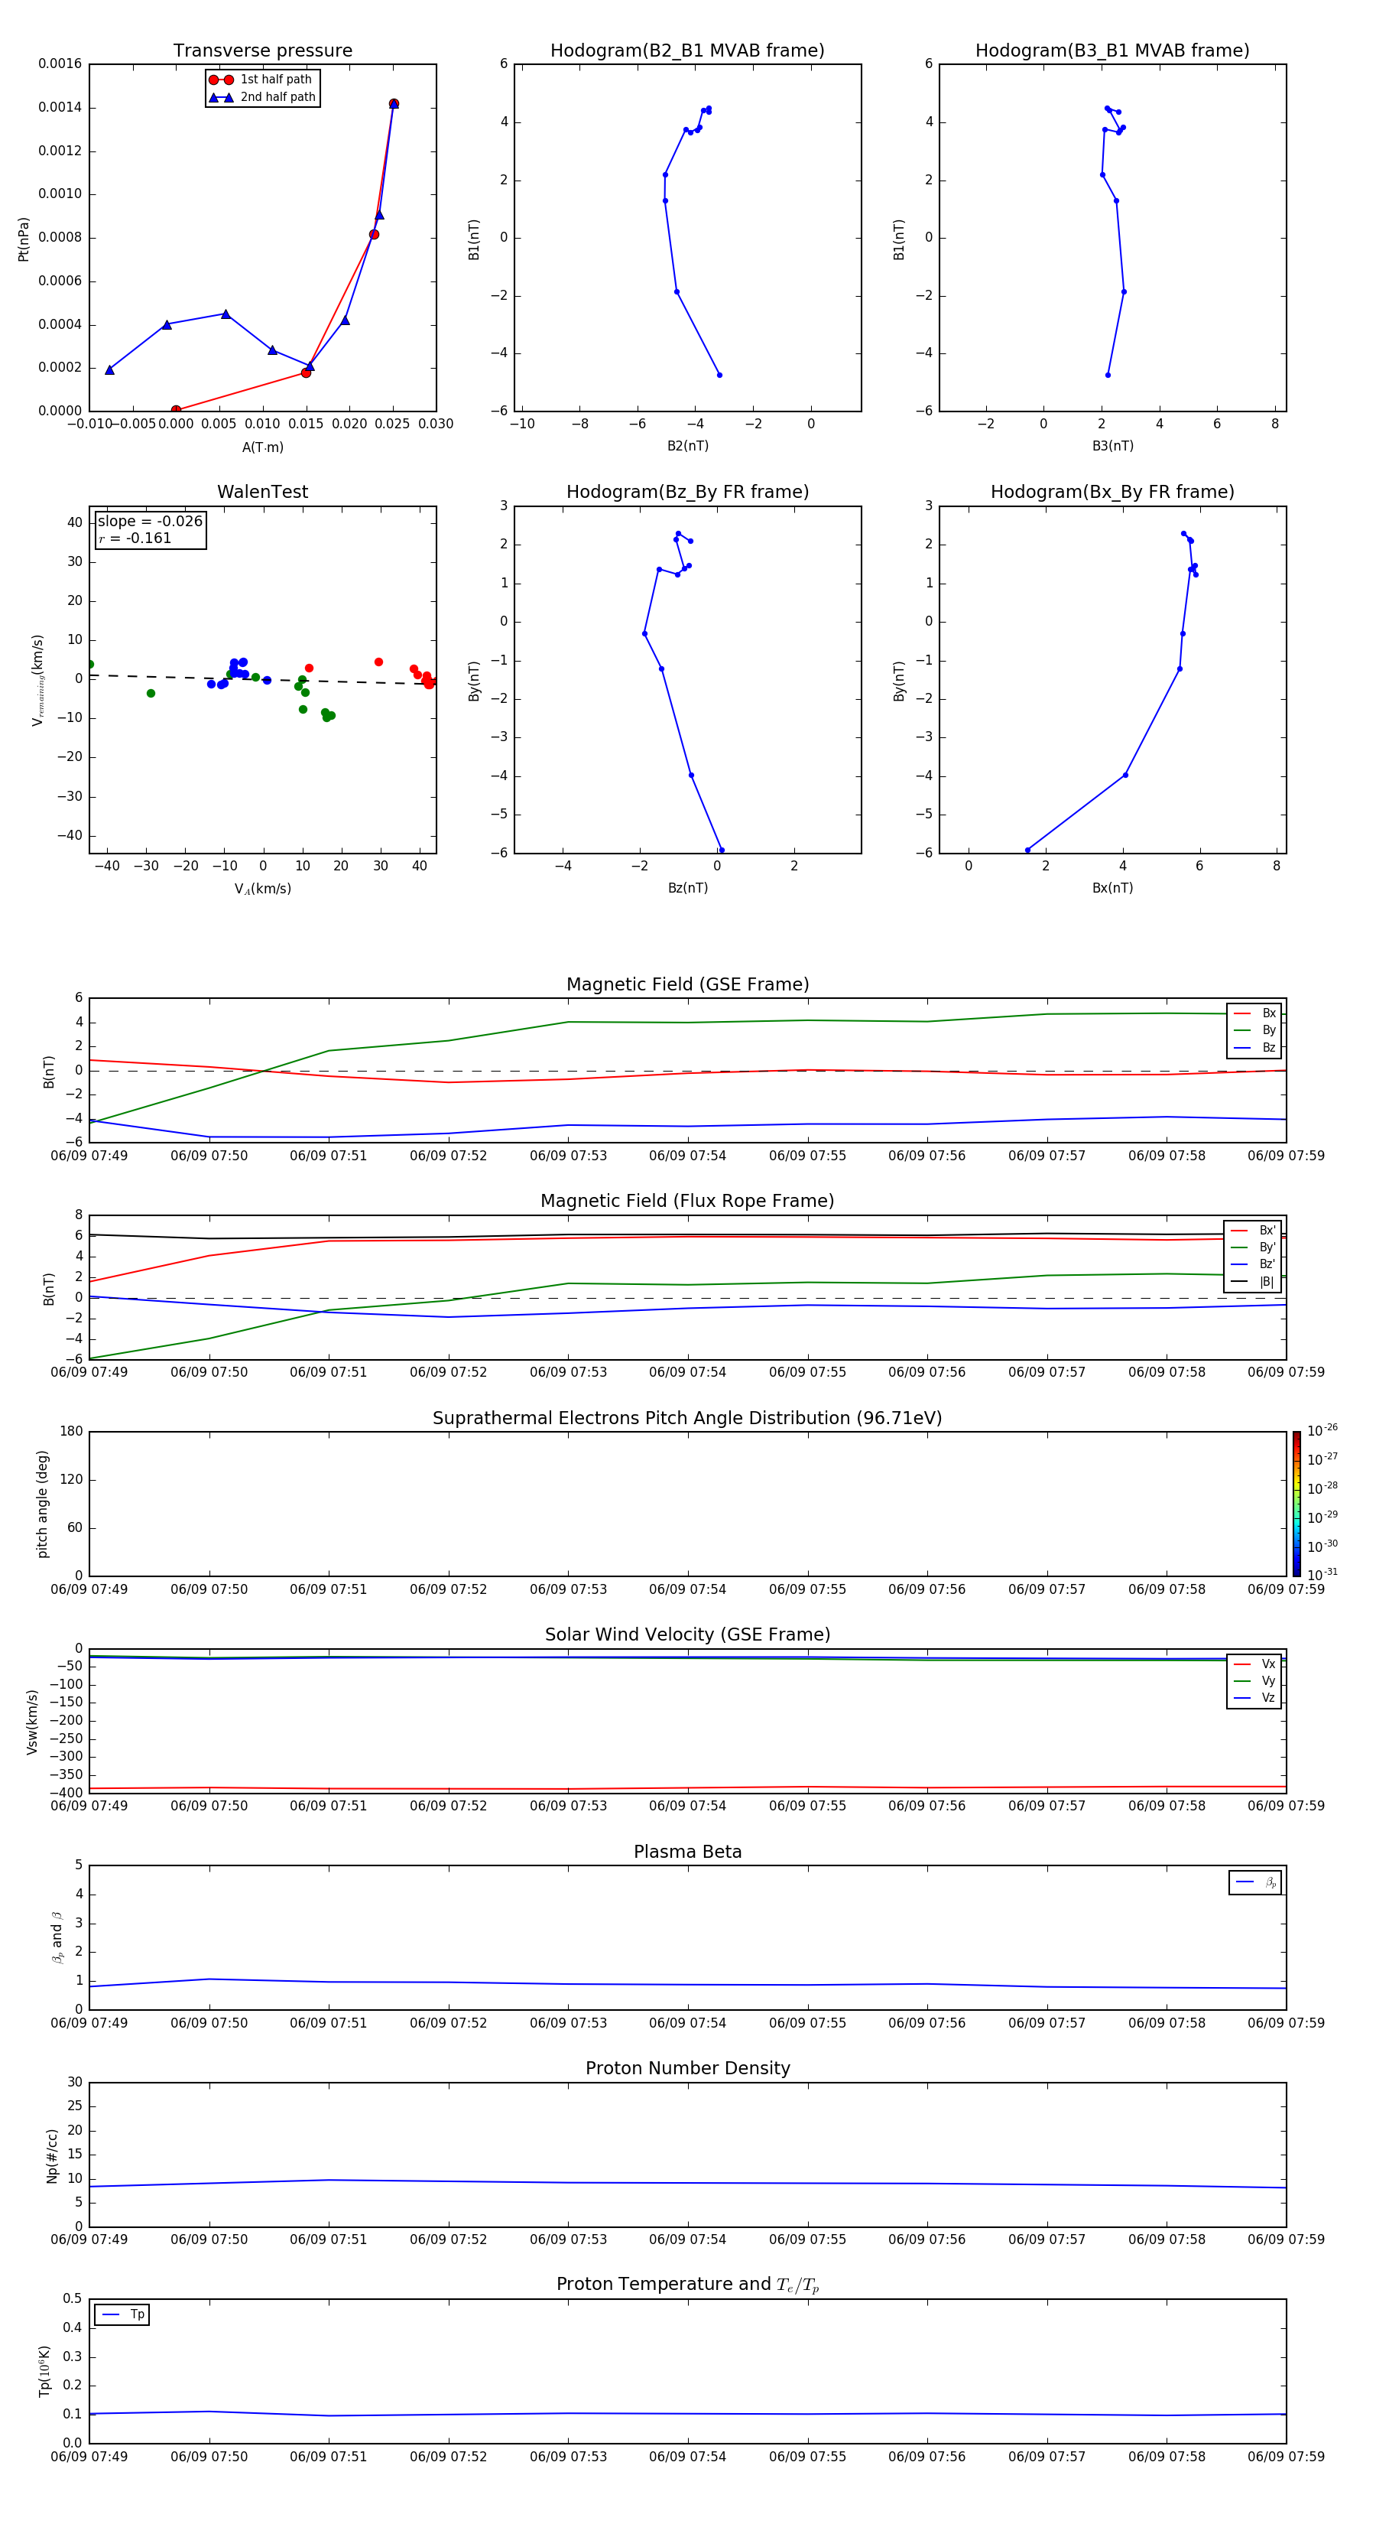Select the Vz entry in velocity legend

click(1254, 1698)
